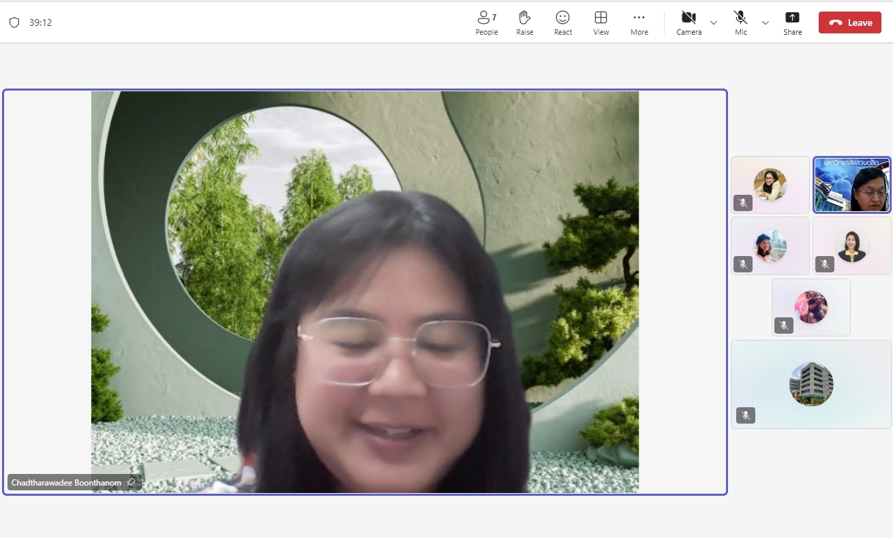Select the participant tile with building avatar
Viewport: 893px width, 538px height.
[x=811, y=384]
